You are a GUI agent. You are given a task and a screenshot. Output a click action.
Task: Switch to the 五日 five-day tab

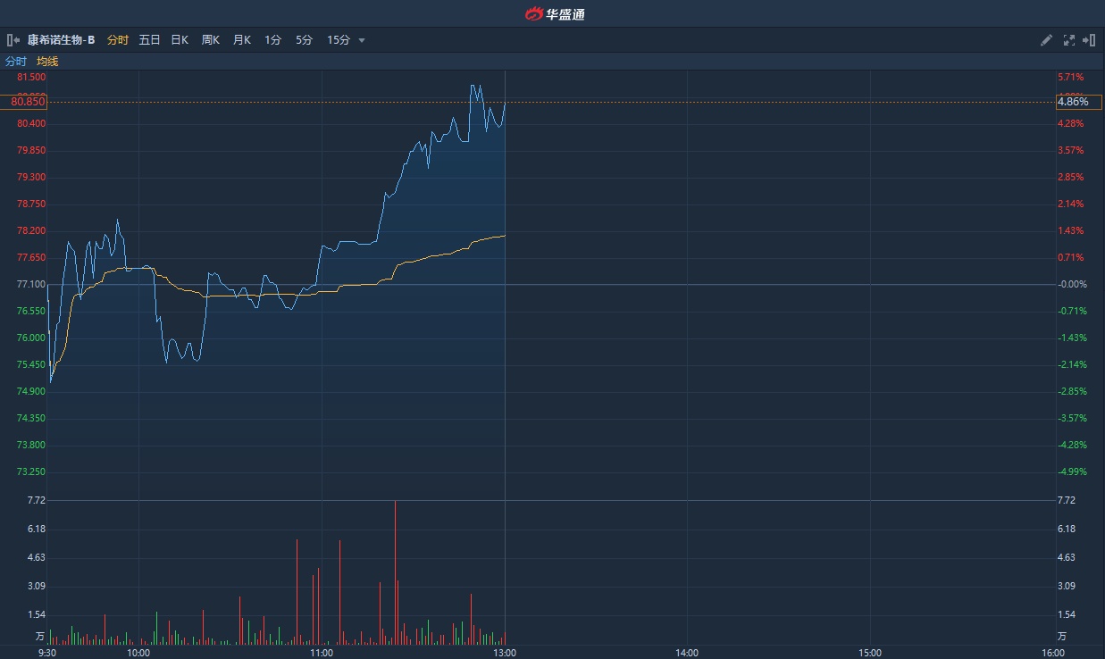pos(149,40)
